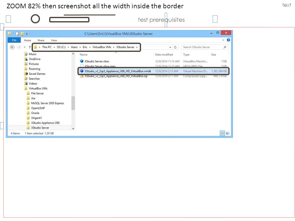This screenshot has height=221, width=295.
Task: Click the Back arrow in Explorer
Action: click(x=12, y=47)
